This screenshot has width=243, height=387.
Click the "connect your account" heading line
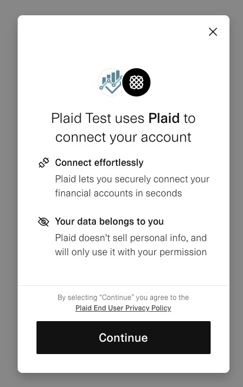[123, 137]
